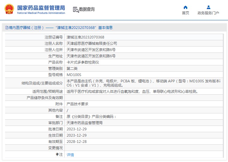228x162 pixels.
Task: Click the structure composition description text
Action: point(144,83)
